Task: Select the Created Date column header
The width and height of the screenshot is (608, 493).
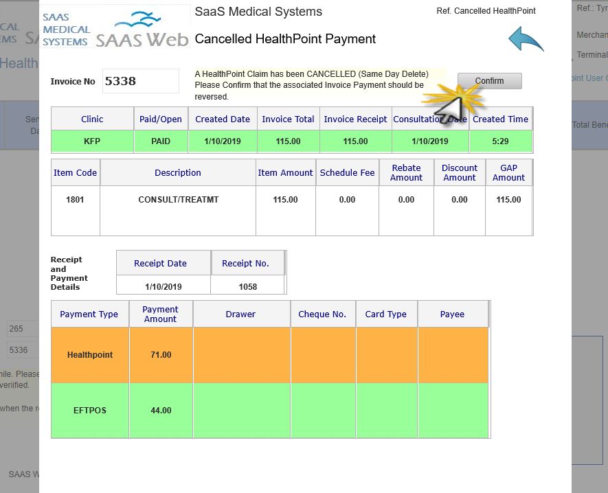Action: coord(223,119)
